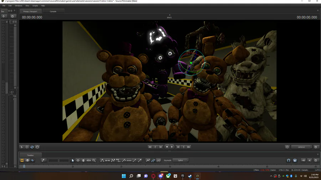
Task: Open the Edit menu
Action: [x=10, y=6]
